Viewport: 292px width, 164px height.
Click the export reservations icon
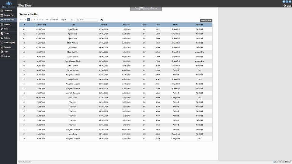coord(102,20)
